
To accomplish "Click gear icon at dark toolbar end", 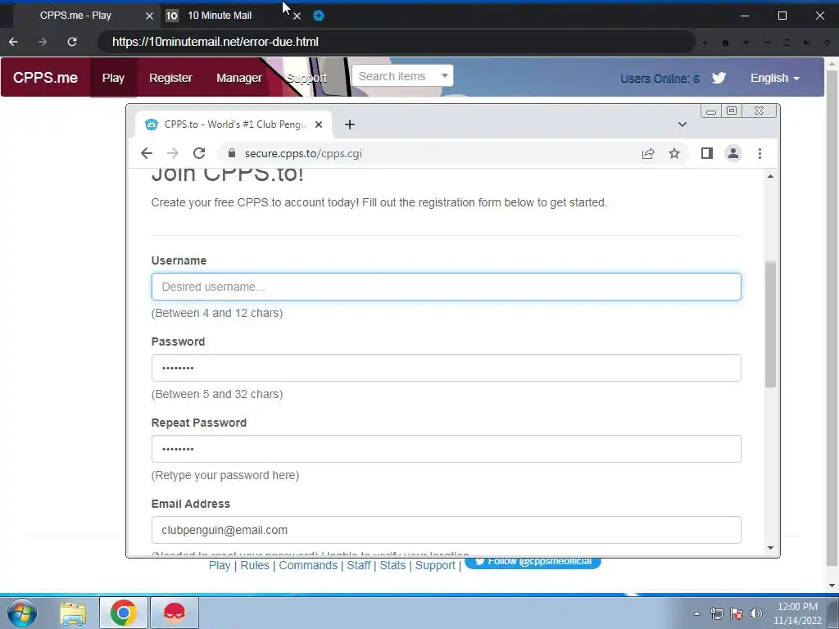I will point(827,43).
